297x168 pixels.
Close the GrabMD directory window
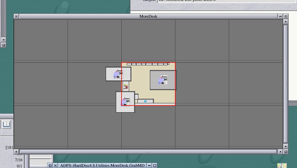point(55,165)
